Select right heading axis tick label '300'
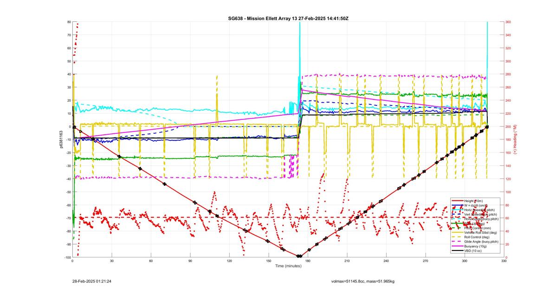 pyautogui.click(x=508, y=61)
